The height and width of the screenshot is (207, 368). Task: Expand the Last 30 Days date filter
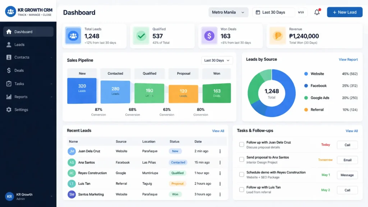coord(273,12)
